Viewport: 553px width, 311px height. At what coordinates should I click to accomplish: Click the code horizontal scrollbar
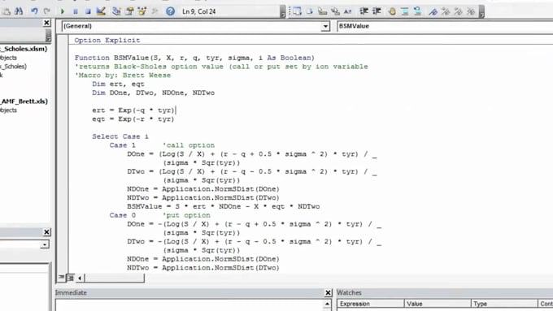(x=115, y=278)
